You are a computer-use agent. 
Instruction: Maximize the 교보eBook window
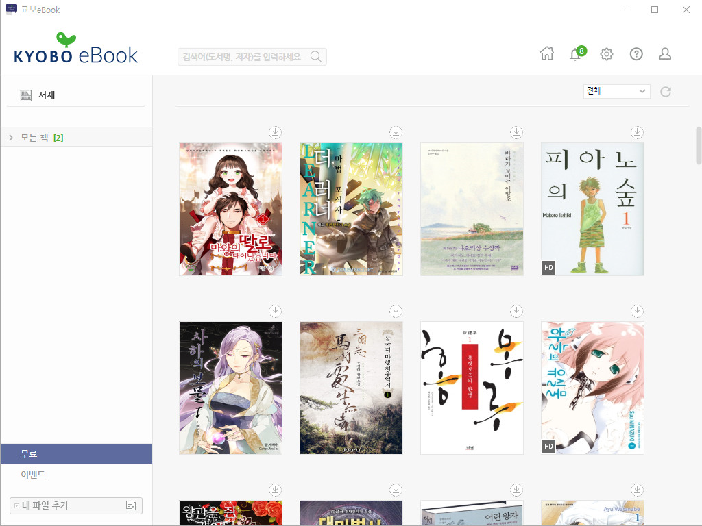point(655,10)
